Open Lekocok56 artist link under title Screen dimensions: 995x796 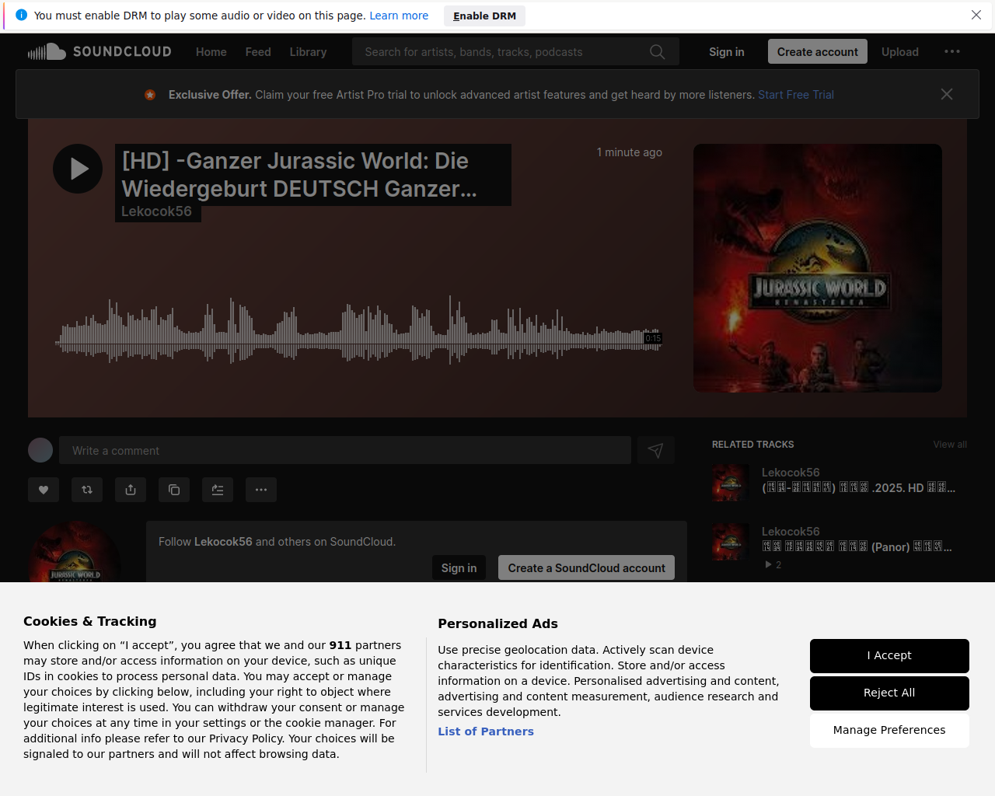tap(156, 211)
